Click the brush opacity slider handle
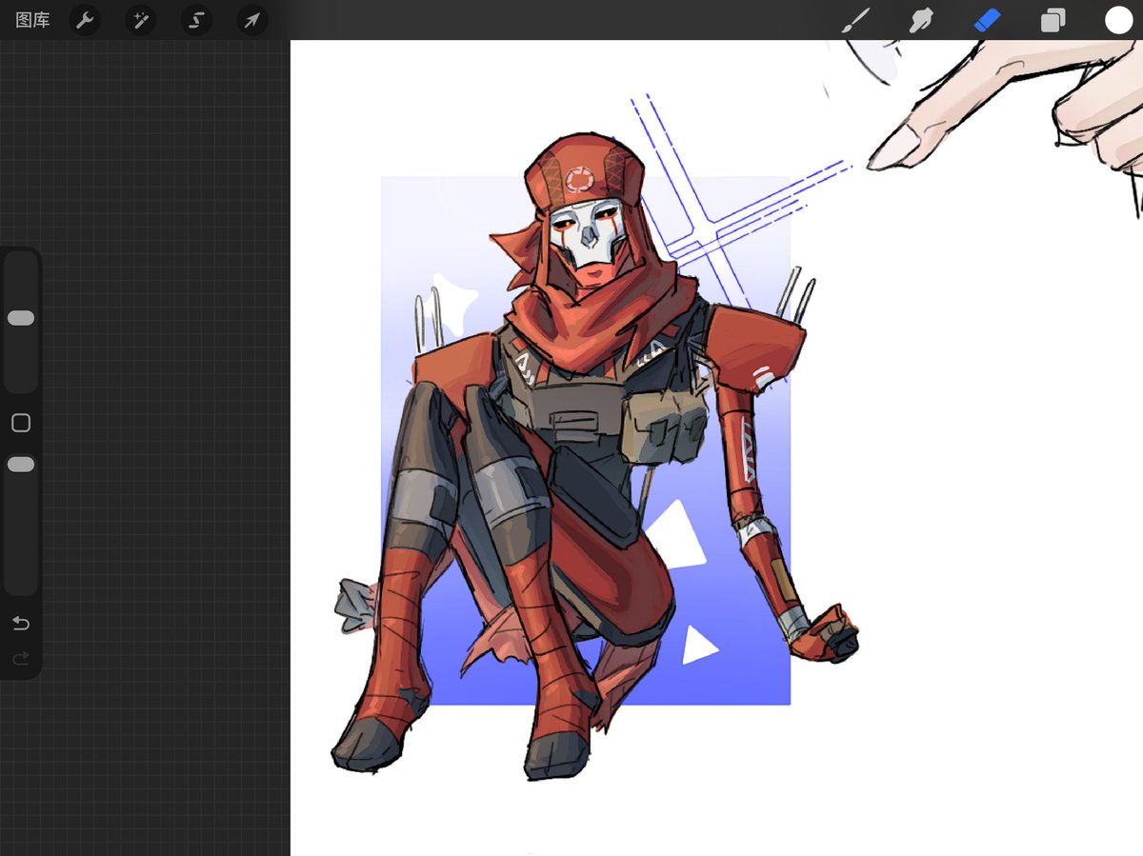The width and height of the screenshot is (1143, 856). [x=21, y=465]
